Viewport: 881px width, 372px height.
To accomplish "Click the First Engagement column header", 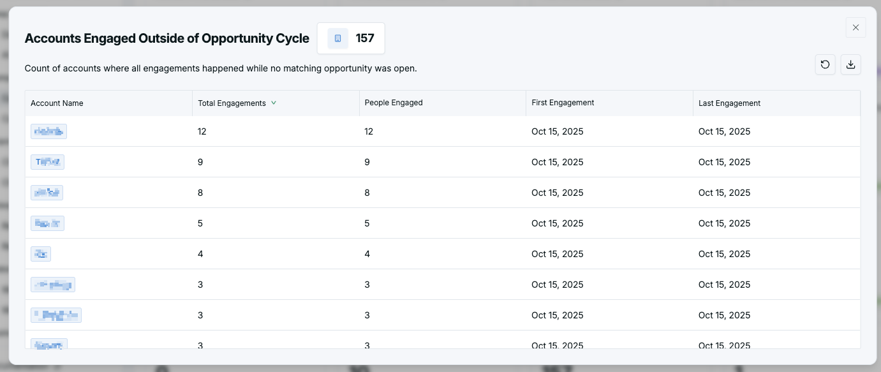I will [x=563, y=103].
